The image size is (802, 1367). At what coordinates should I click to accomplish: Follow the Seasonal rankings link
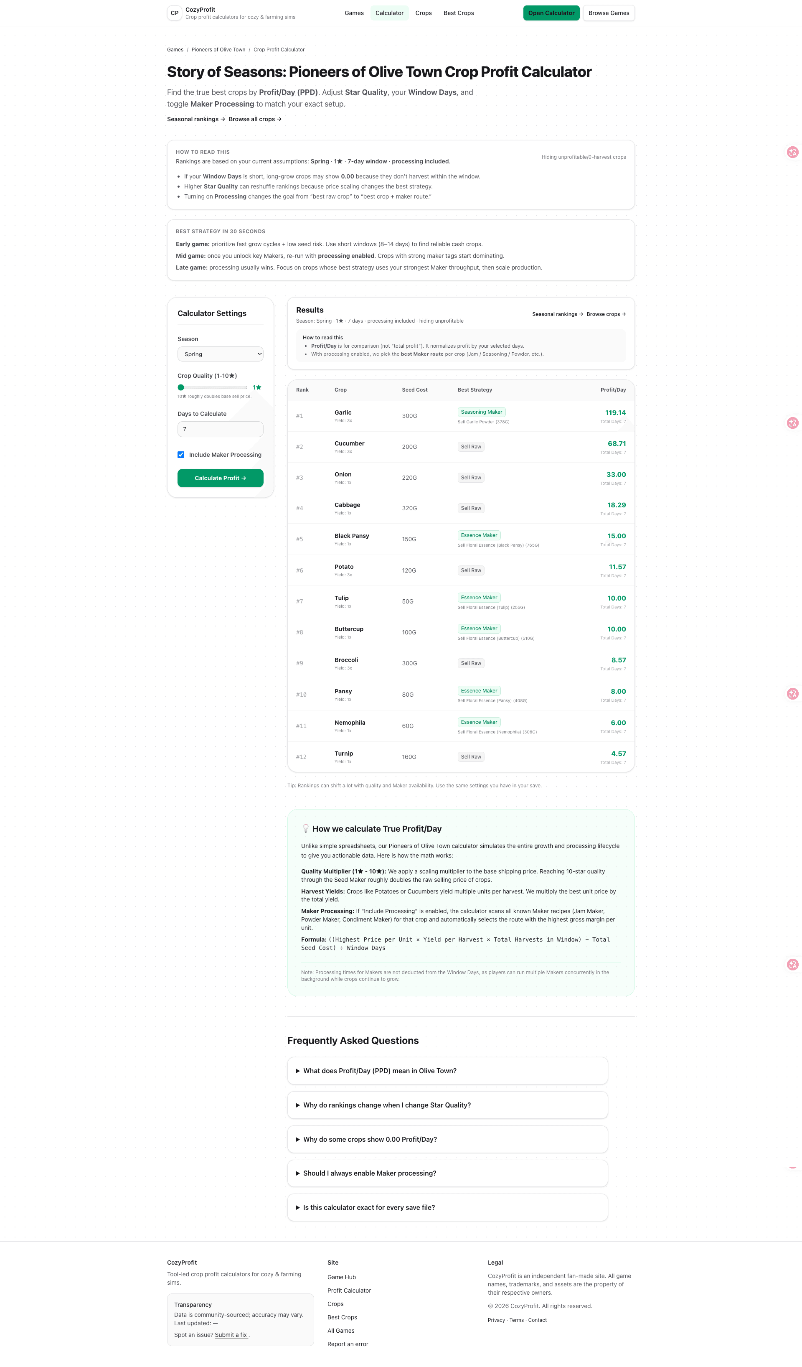click(x=193, y=119)
